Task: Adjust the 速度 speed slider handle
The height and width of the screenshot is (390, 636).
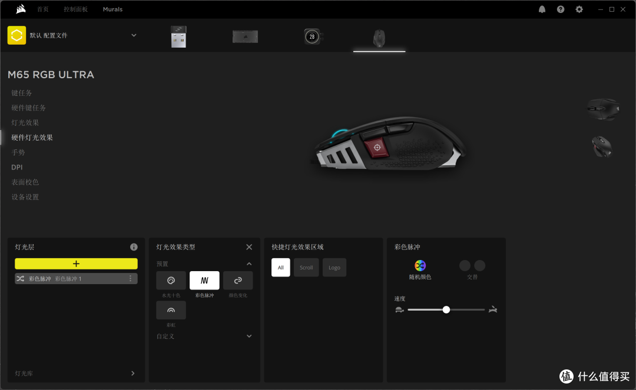Action: click(x=446, y=310)
